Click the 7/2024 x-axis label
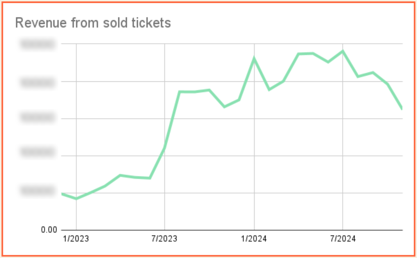The width and height of the screenshot is (417, 258). [x=343, y=239]
